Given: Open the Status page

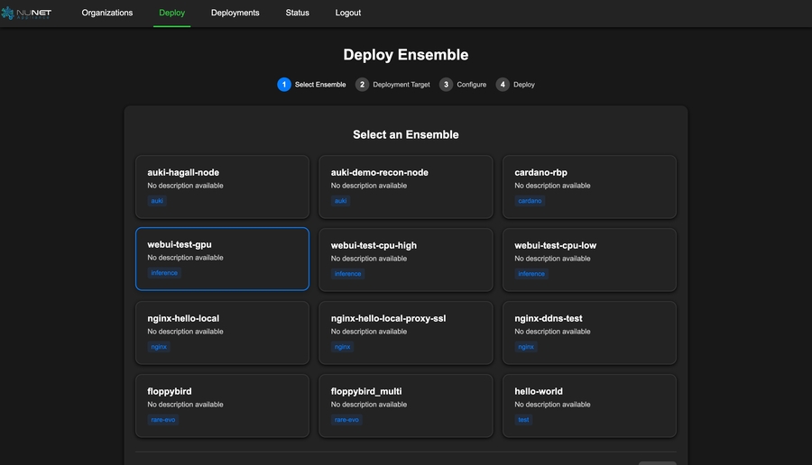Looking at the screenshot, I should (297, 13).
